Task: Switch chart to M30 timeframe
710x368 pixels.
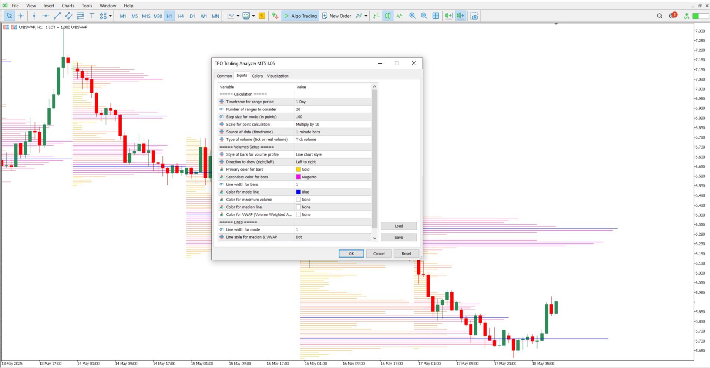Action: pyautogui.click(x=158, y=16)
